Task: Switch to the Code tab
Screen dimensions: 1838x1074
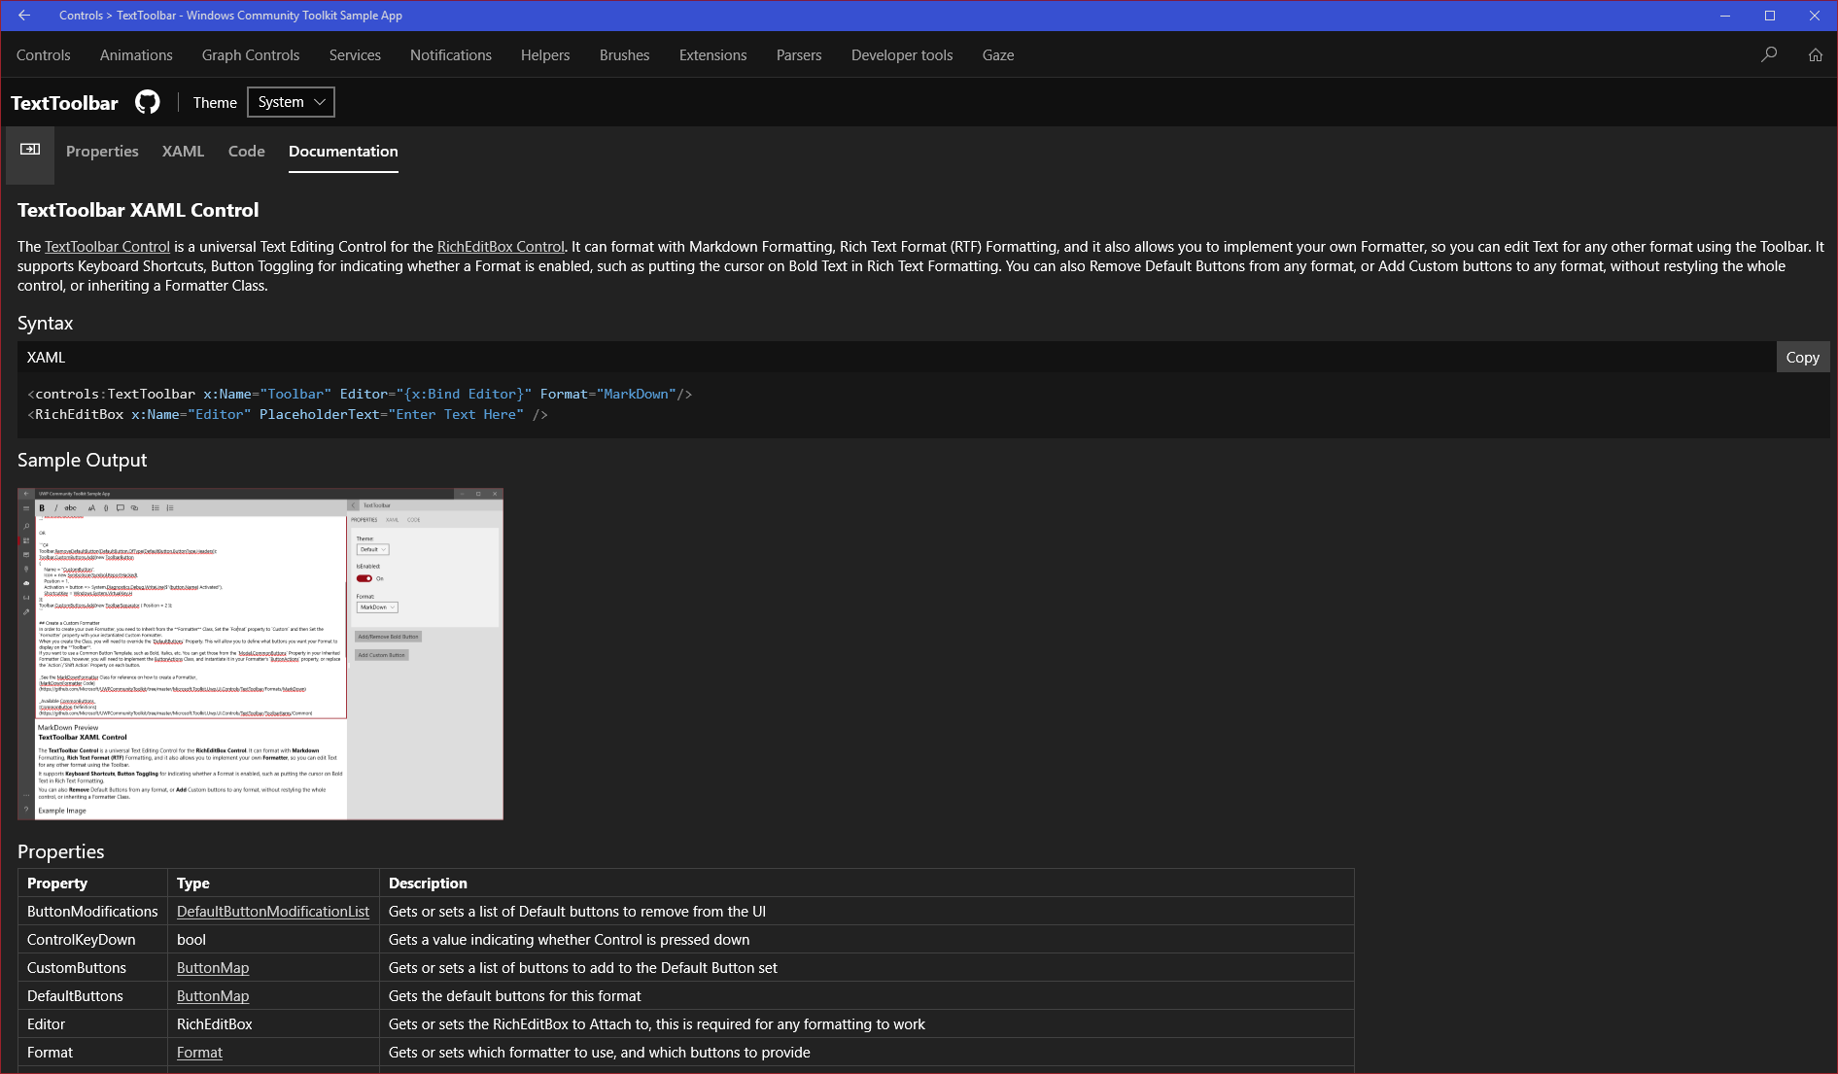Action: [247, 152]
